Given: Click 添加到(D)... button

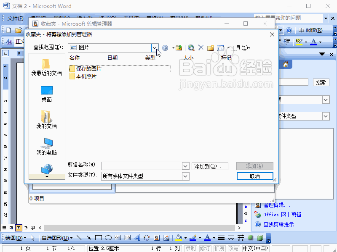Looking at the screenshot, I should click(210, 166).
